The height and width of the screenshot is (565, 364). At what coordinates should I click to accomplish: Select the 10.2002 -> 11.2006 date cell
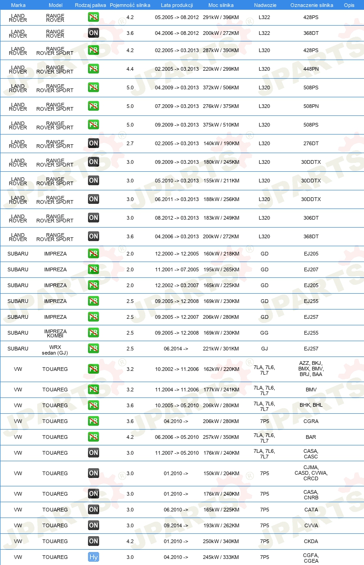tap(177, 369)
